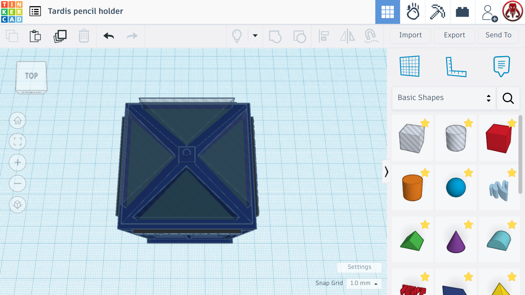Toggle favorite star on red Box
The image size is (525, 295).
(512, 123)
